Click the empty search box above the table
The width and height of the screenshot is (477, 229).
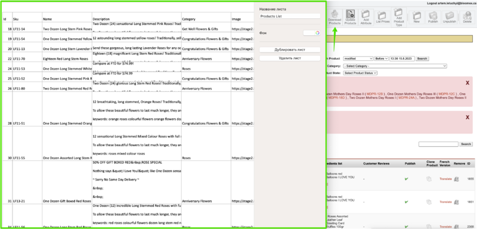tap(438, 144)
